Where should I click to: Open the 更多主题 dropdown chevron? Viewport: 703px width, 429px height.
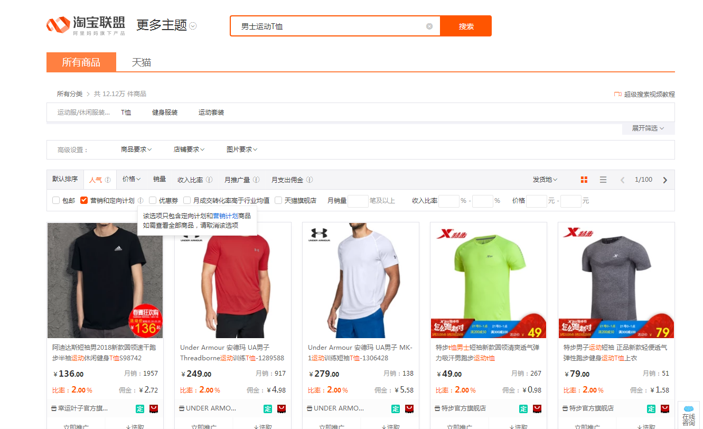(193, 26)
